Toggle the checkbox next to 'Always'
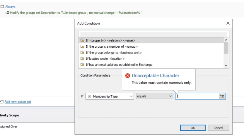 point(2,6)
